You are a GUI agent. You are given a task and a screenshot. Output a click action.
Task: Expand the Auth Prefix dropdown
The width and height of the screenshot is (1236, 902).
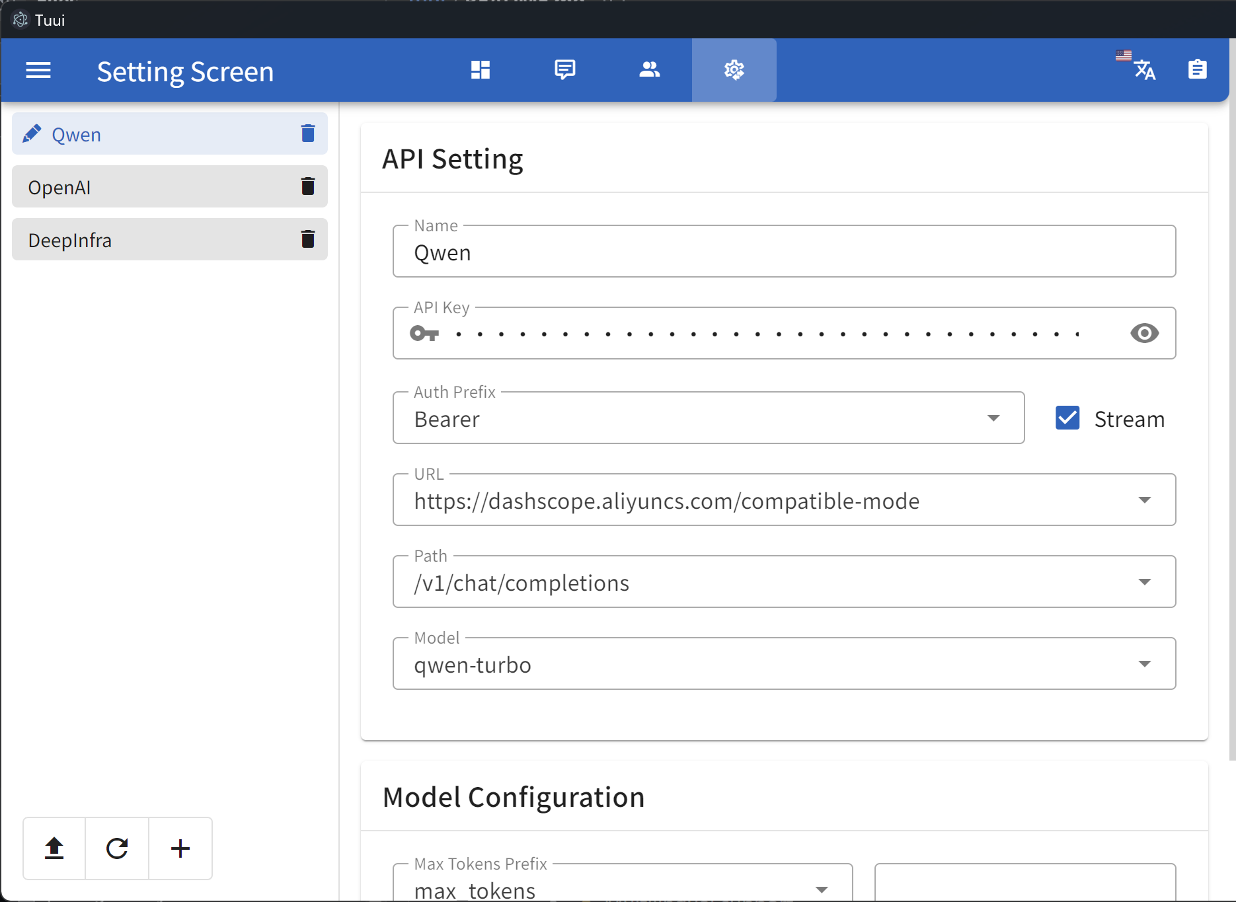(993, 418)
